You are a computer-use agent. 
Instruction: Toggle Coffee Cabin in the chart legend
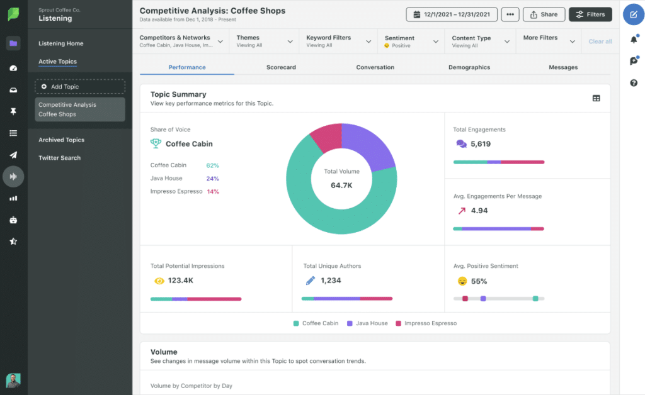point(316,323)
